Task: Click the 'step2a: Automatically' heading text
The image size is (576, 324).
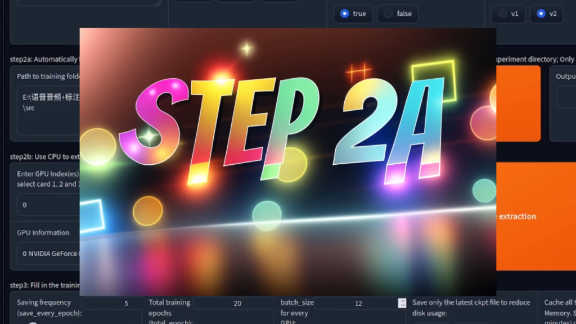Action: click(x=44, y=59)
